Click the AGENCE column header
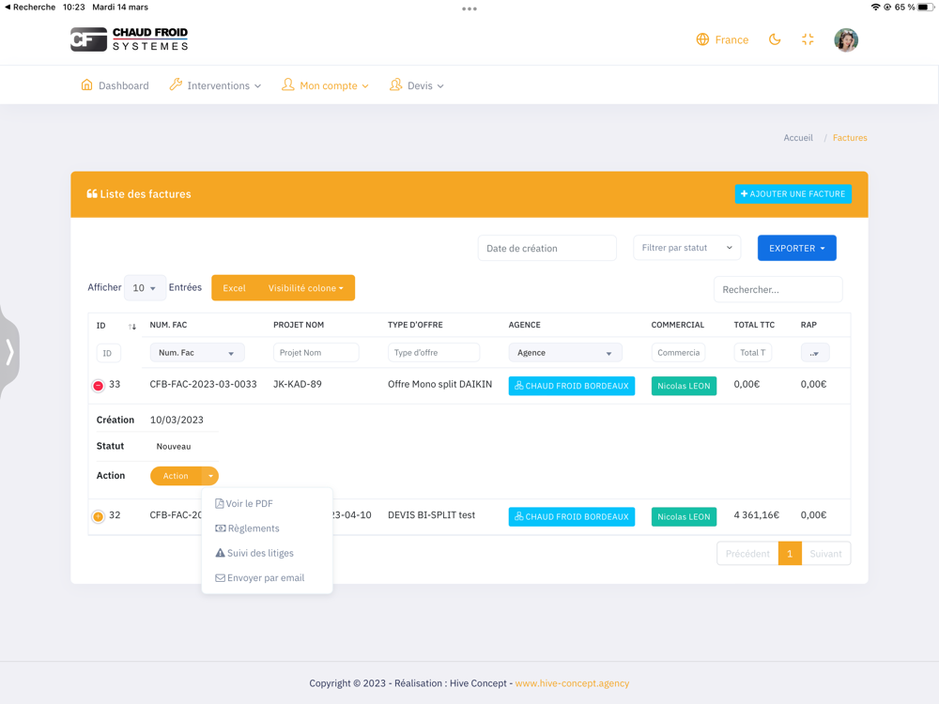 point(525,325)
